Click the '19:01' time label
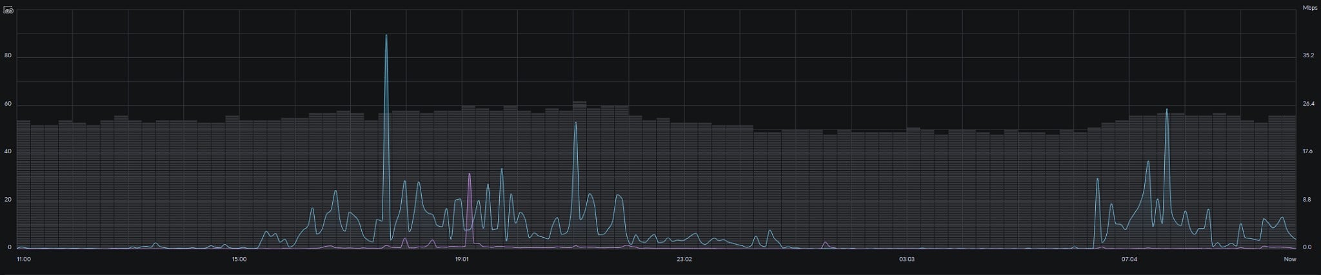 461,260
